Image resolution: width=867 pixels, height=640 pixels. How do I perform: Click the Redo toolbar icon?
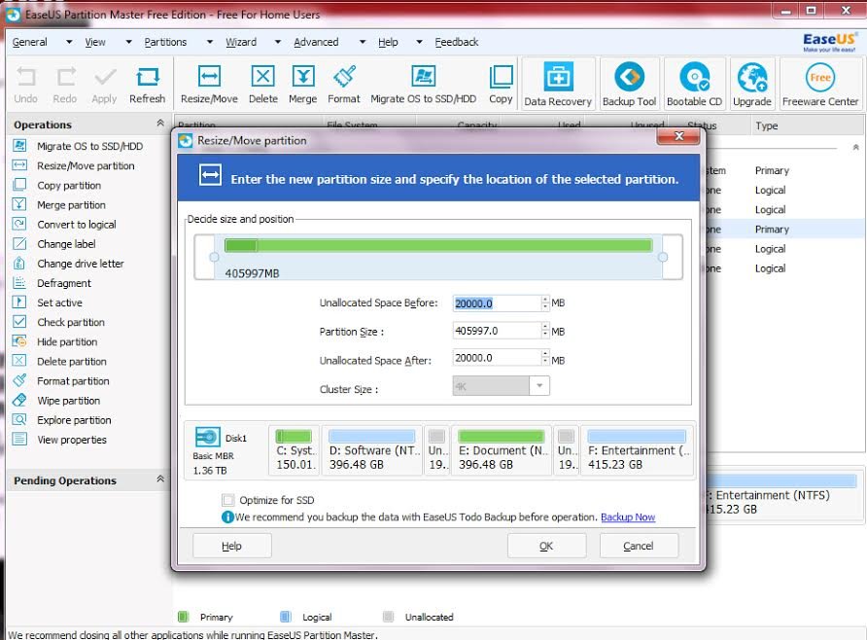(65, 76)
